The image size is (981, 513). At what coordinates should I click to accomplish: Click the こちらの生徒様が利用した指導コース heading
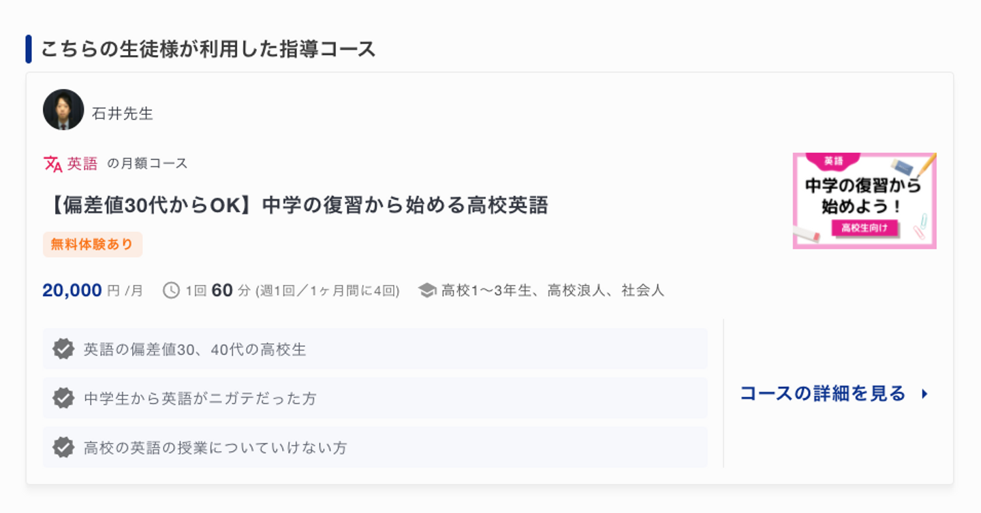coord(208,49)
